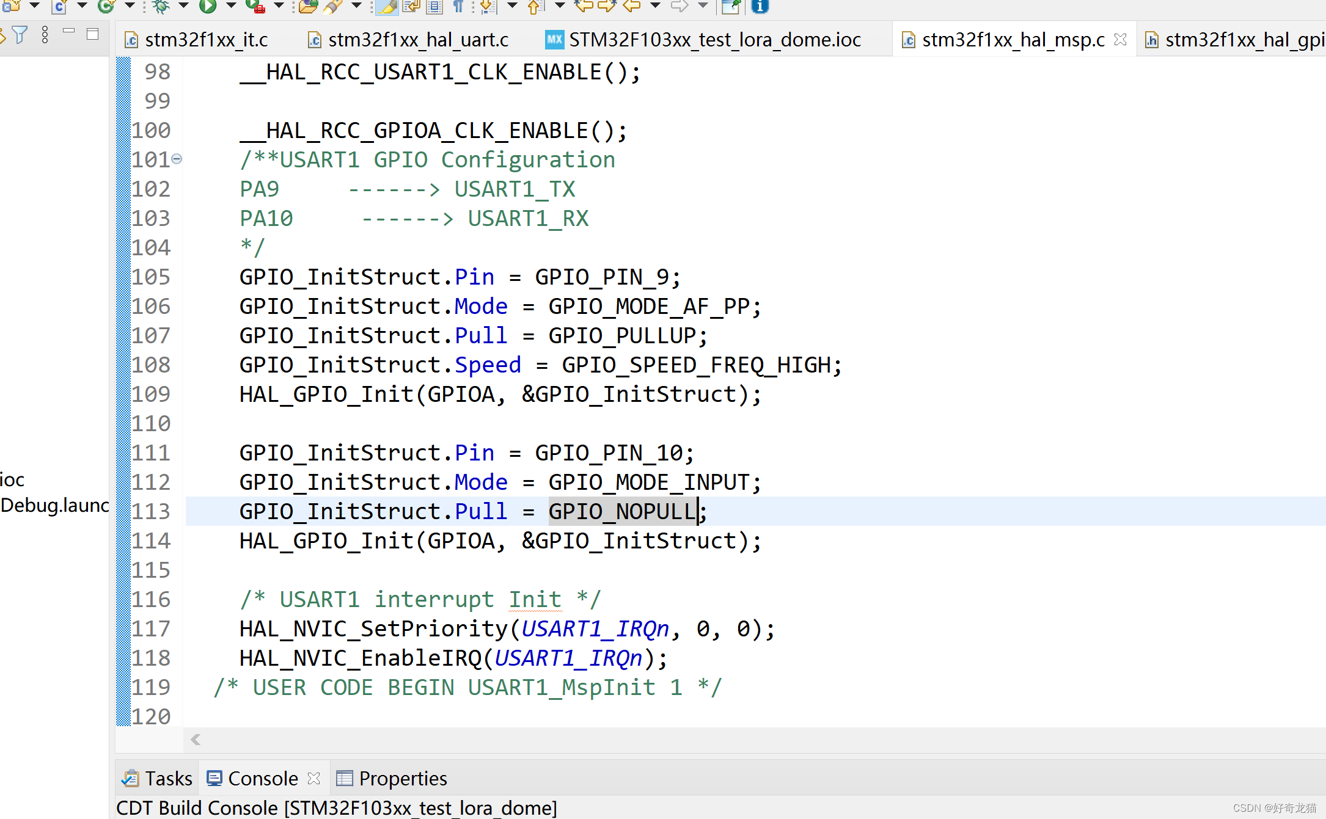
Task: Navigate forward with the grey right arrow
Action: tap(679, 6)
